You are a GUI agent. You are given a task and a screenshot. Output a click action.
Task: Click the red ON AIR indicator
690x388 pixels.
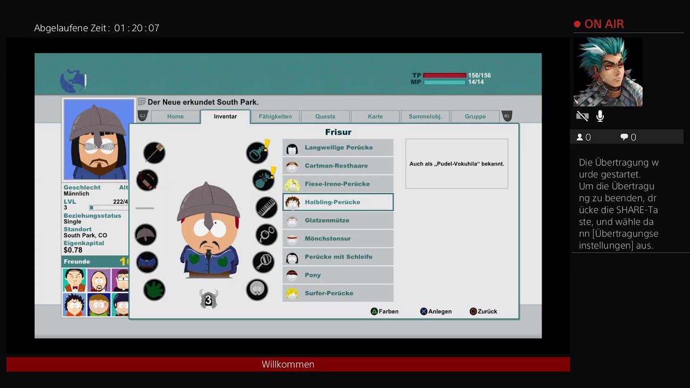coord(599,24)
